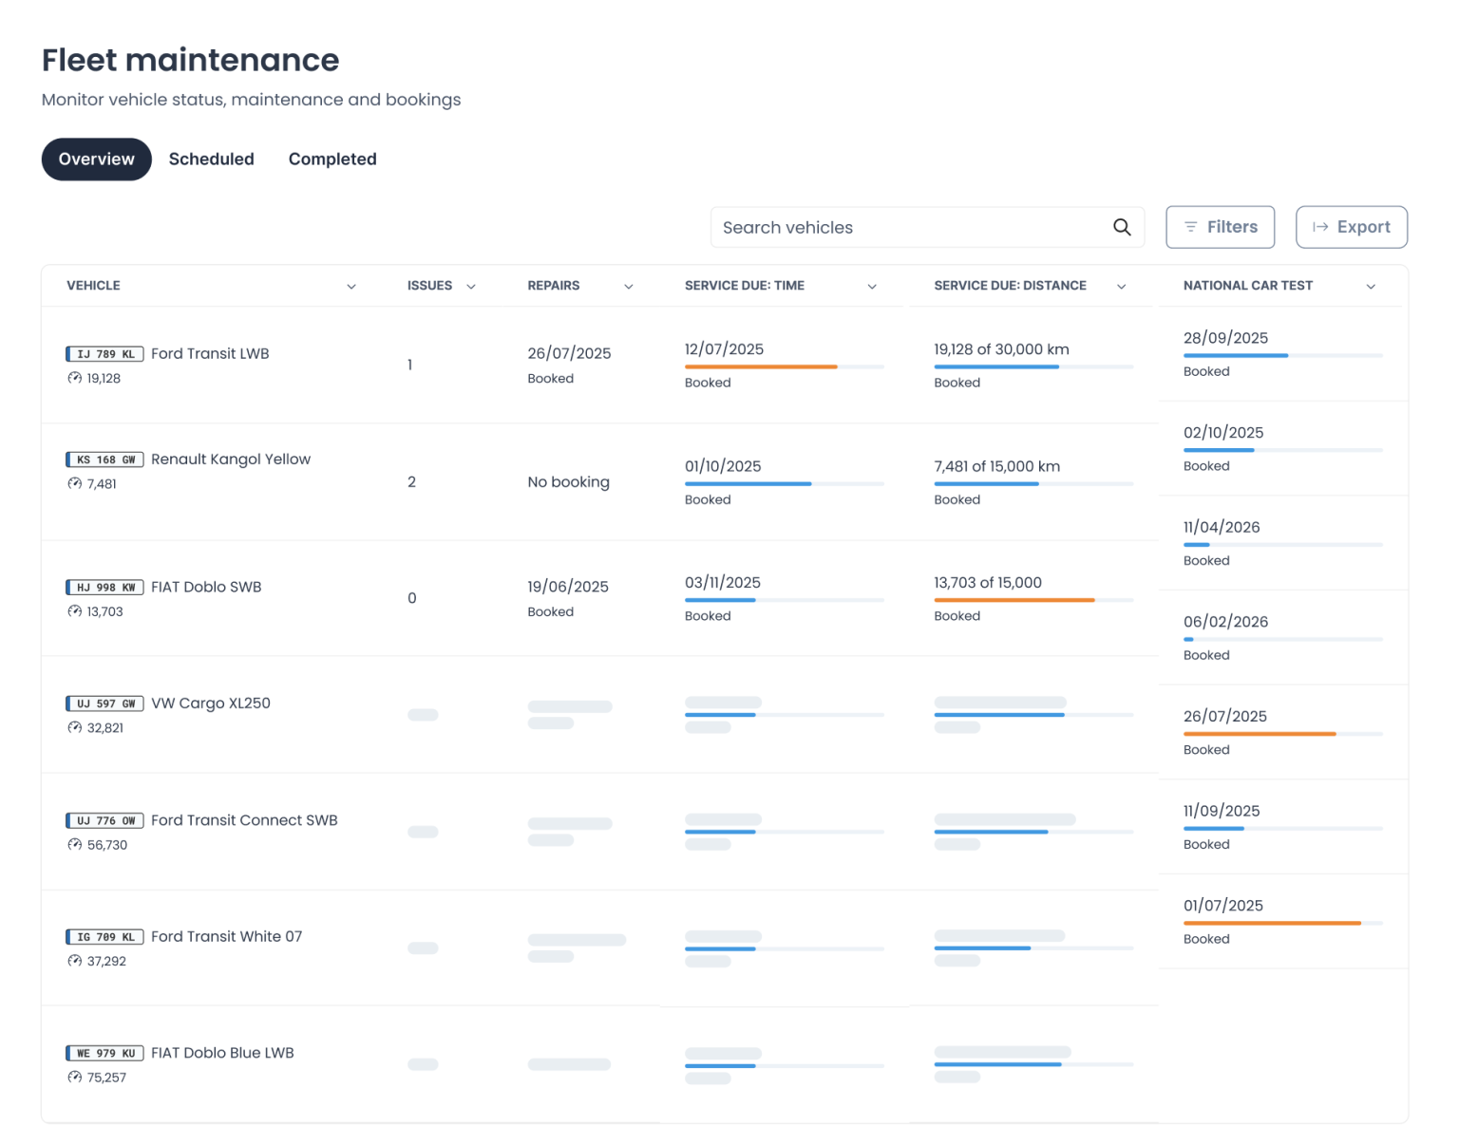Click the KS 168 GW license plate badge

[x=104, y=459]
